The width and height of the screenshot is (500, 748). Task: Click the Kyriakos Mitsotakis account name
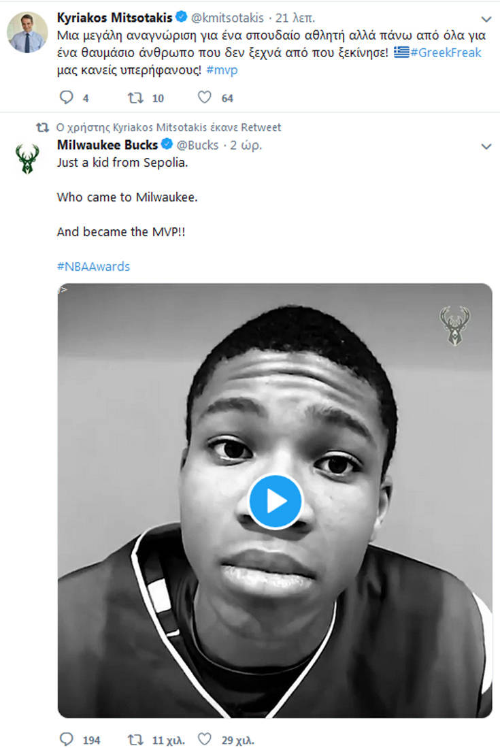click(115, 17)
